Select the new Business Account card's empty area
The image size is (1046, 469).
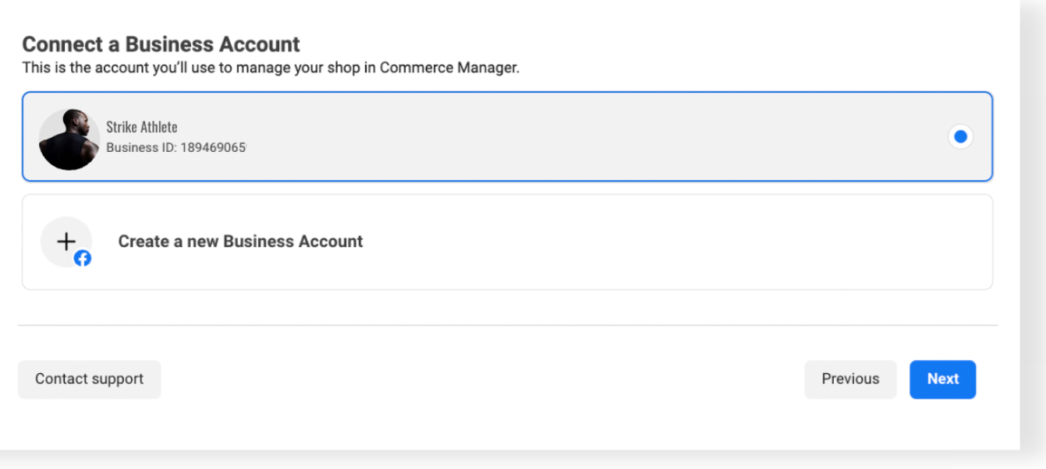tap(663, 242)
